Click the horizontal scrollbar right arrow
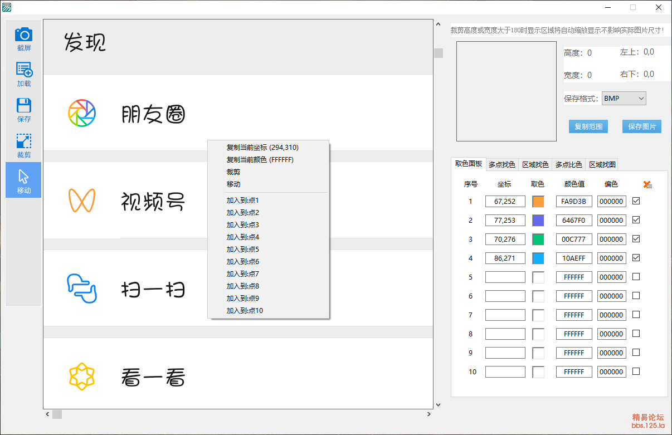Screen dimensions: 672x435 tap(429, 414)
